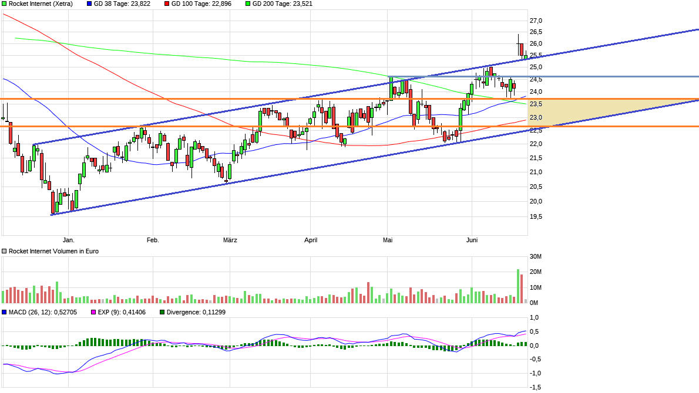
Task: Click the 'März' month axis label
Action: click(x=230, y=240)
